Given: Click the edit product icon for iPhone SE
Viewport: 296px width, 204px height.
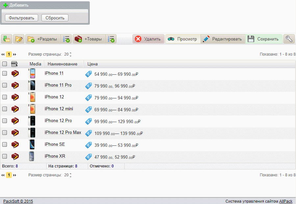Looking at the screenshot, I should (15, 145).
